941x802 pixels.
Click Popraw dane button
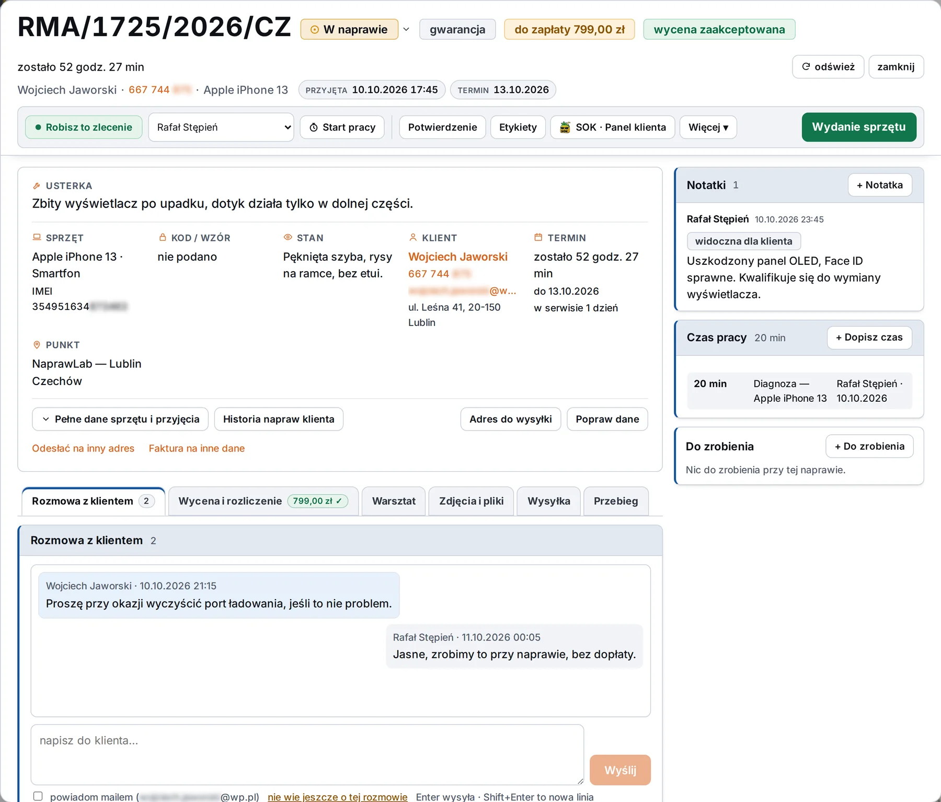607,419
